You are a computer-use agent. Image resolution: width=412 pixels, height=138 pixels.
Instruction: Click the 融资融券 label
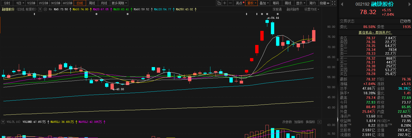pos(293,9)
